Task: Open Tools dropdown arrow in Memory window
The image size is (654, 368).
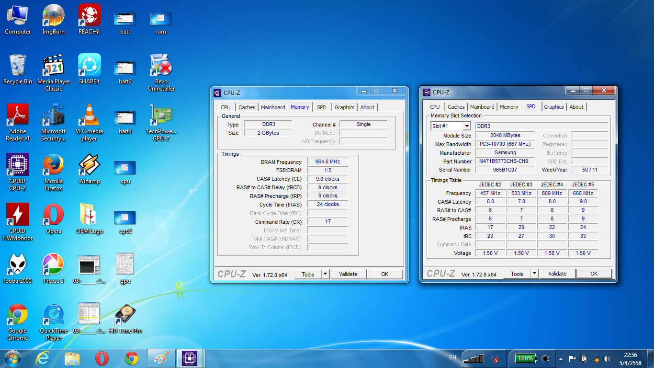Action: pyautogui.click(x=325, y=274)
